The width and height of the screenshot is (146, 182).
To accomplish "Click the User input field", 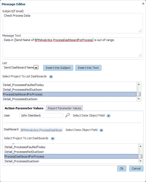I will tap(41, 115).
